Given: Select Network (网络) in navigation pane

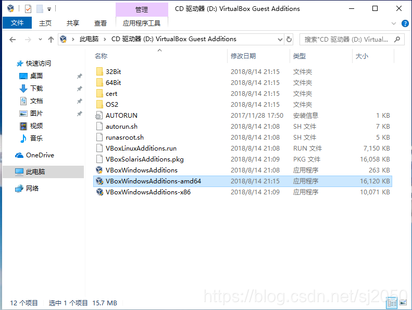Looking at the screenshot, I should coord(32,188).
